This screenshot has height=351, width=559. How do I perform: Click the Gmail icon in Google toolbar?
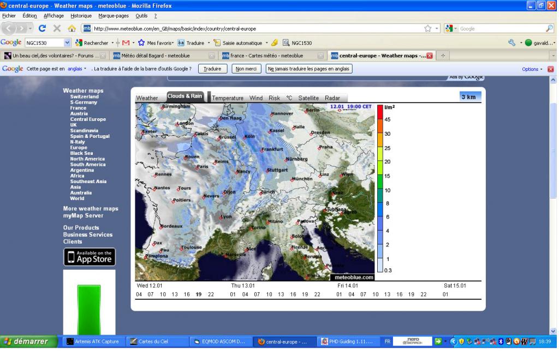126,43
